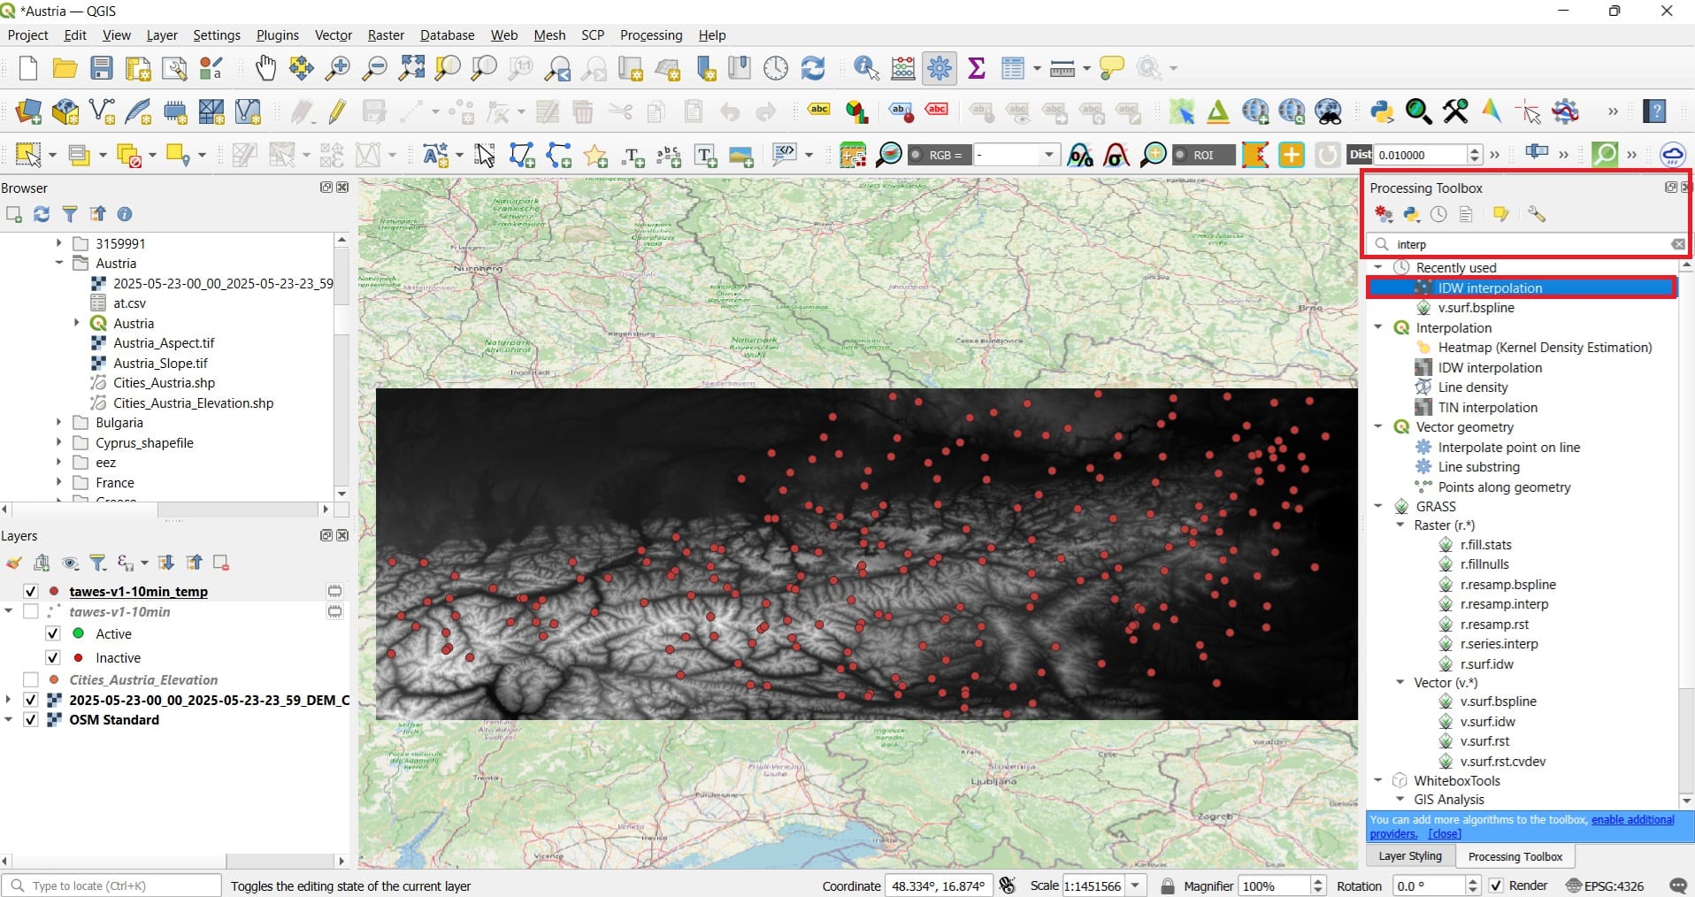1695x897 pixels.
Task: Hide the DEM raster layer via its checkbox
Action: (x=31, y=700)
